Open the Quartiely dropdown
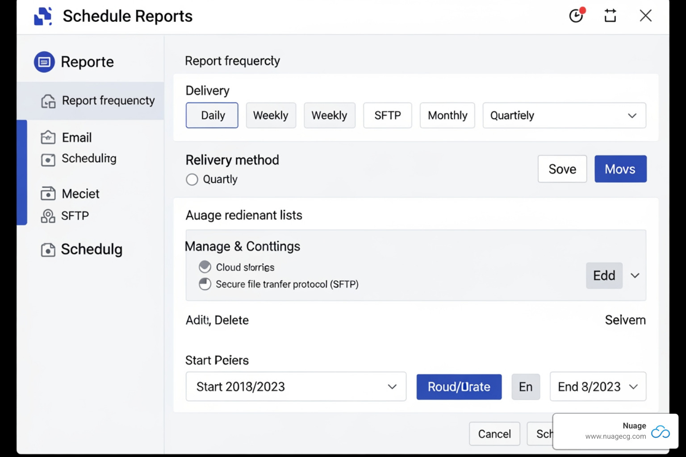Image resolution: width=686 pixels, height=457 pixels. 564,115
